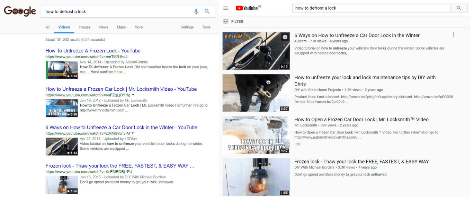Open 'How to Open a Frozen Car Door Lock' video title
This screenshot has width=474, height=201.
point(361,119)
